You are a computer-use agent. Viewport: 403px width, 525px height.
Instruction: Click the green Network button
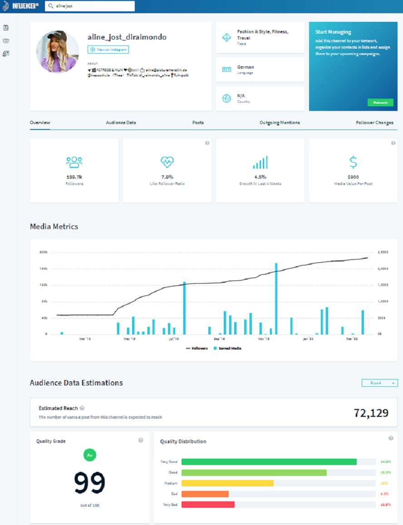click(x=380, y=102)
